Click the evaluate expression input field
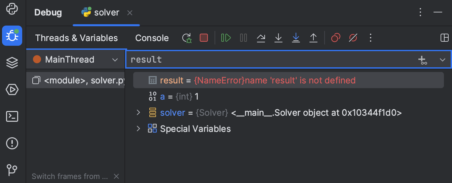452x183 pixels. click(269, 60)
